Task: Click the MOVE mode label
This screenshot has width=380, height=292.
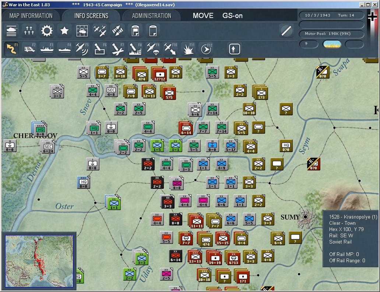Action: point(203,16)
